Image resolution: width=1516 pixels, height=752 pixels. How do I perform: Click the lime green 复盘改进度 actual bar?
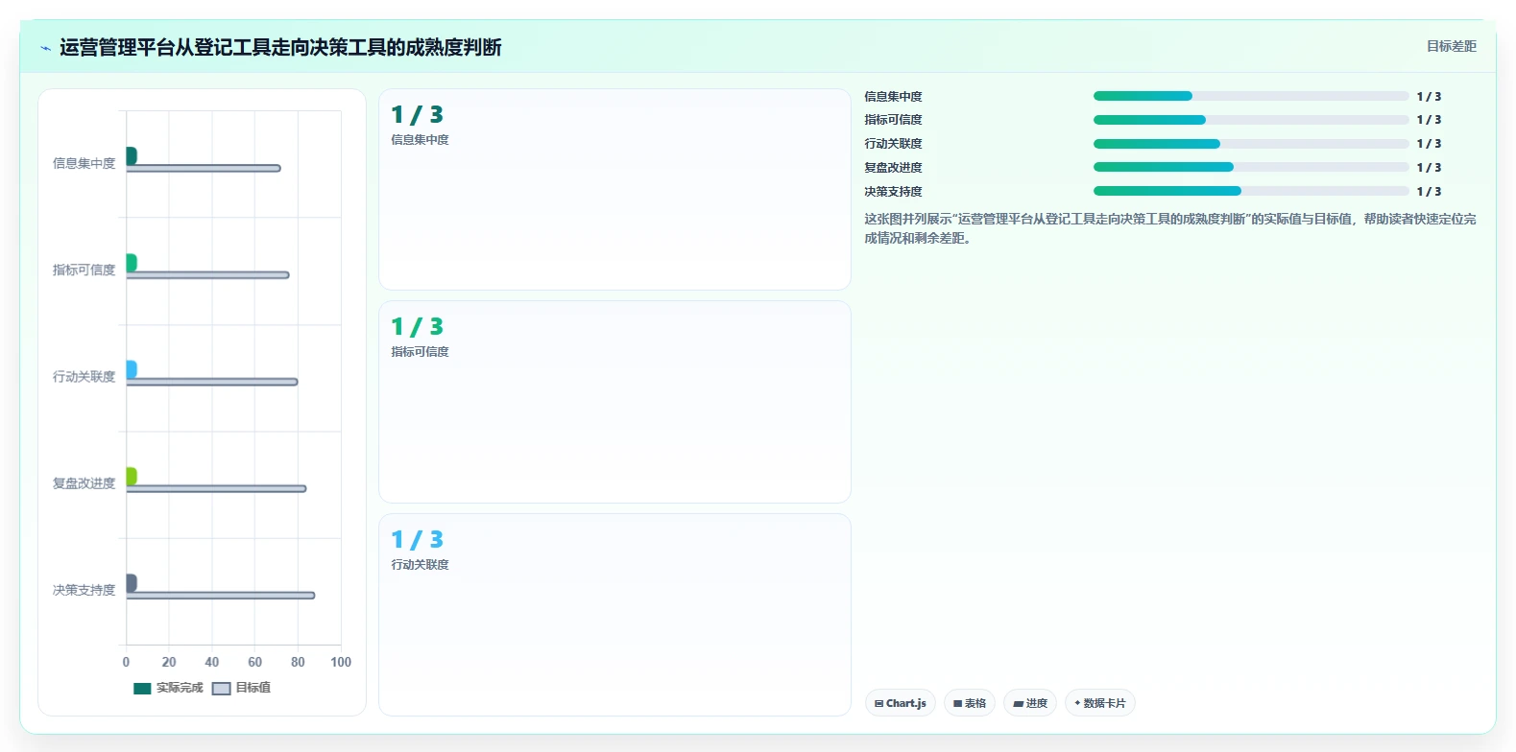(132, 476)
